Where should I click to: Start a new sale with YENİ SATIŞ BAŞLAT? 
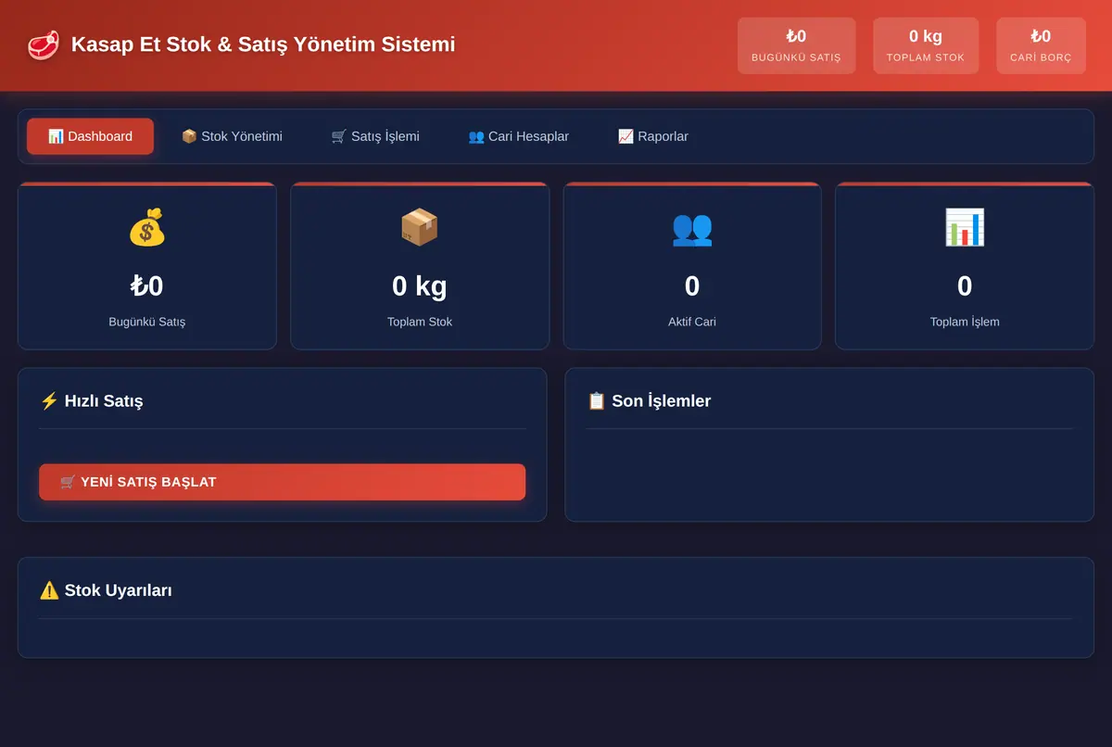(283, 482)
